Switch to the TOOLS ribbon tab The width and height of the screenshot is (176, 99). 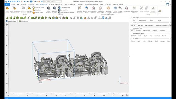tap(13, 5)
